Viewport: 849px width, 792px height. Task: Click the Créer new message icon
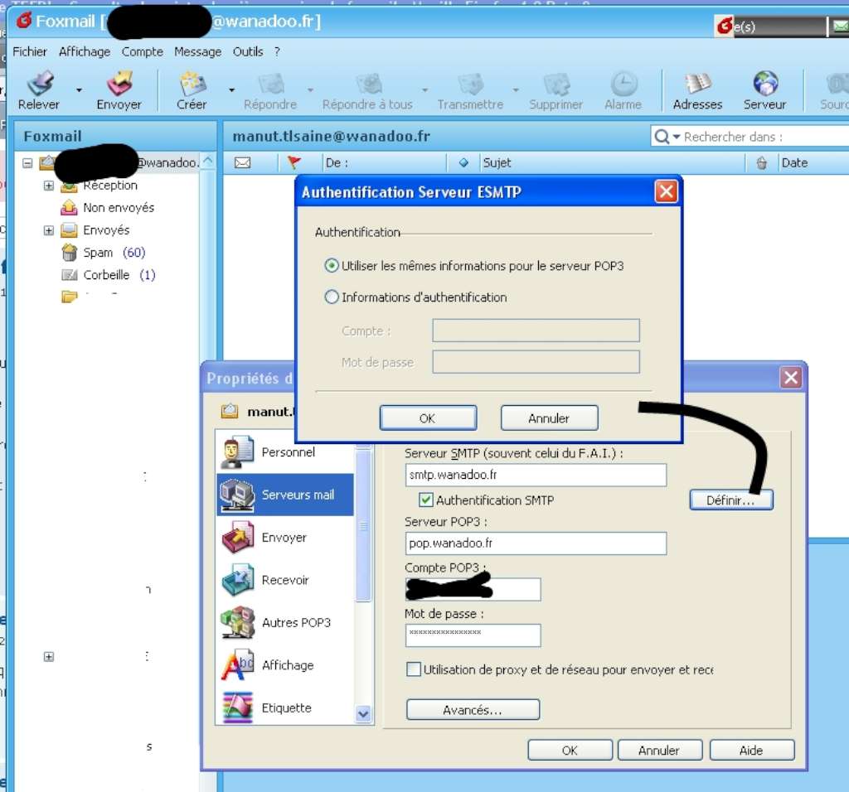point(192,83)
